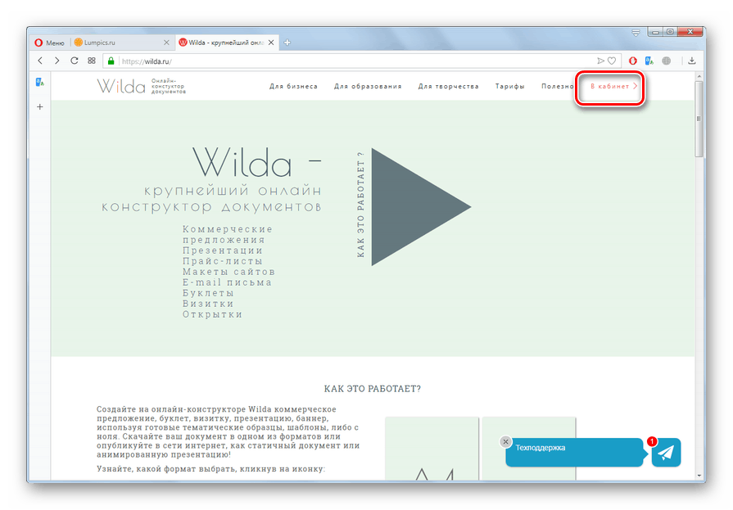This screenshot has width=733, height=510.
Task: Reload the current page
Action: point(74,61)
